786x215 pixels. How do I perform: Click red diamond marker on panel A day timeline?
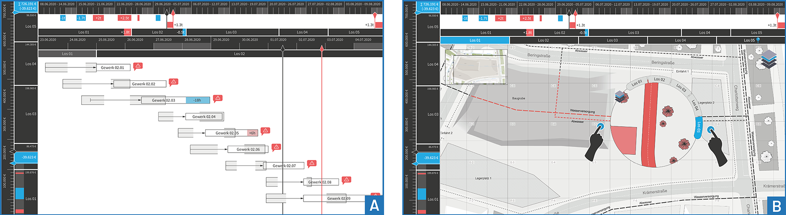point(322,48)
